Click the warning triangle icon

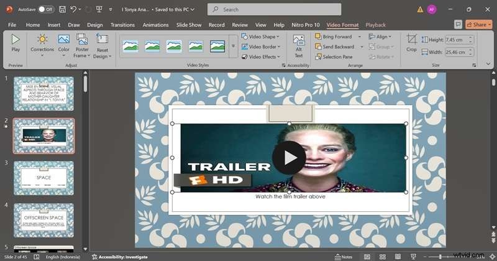[x=420, y=9]
